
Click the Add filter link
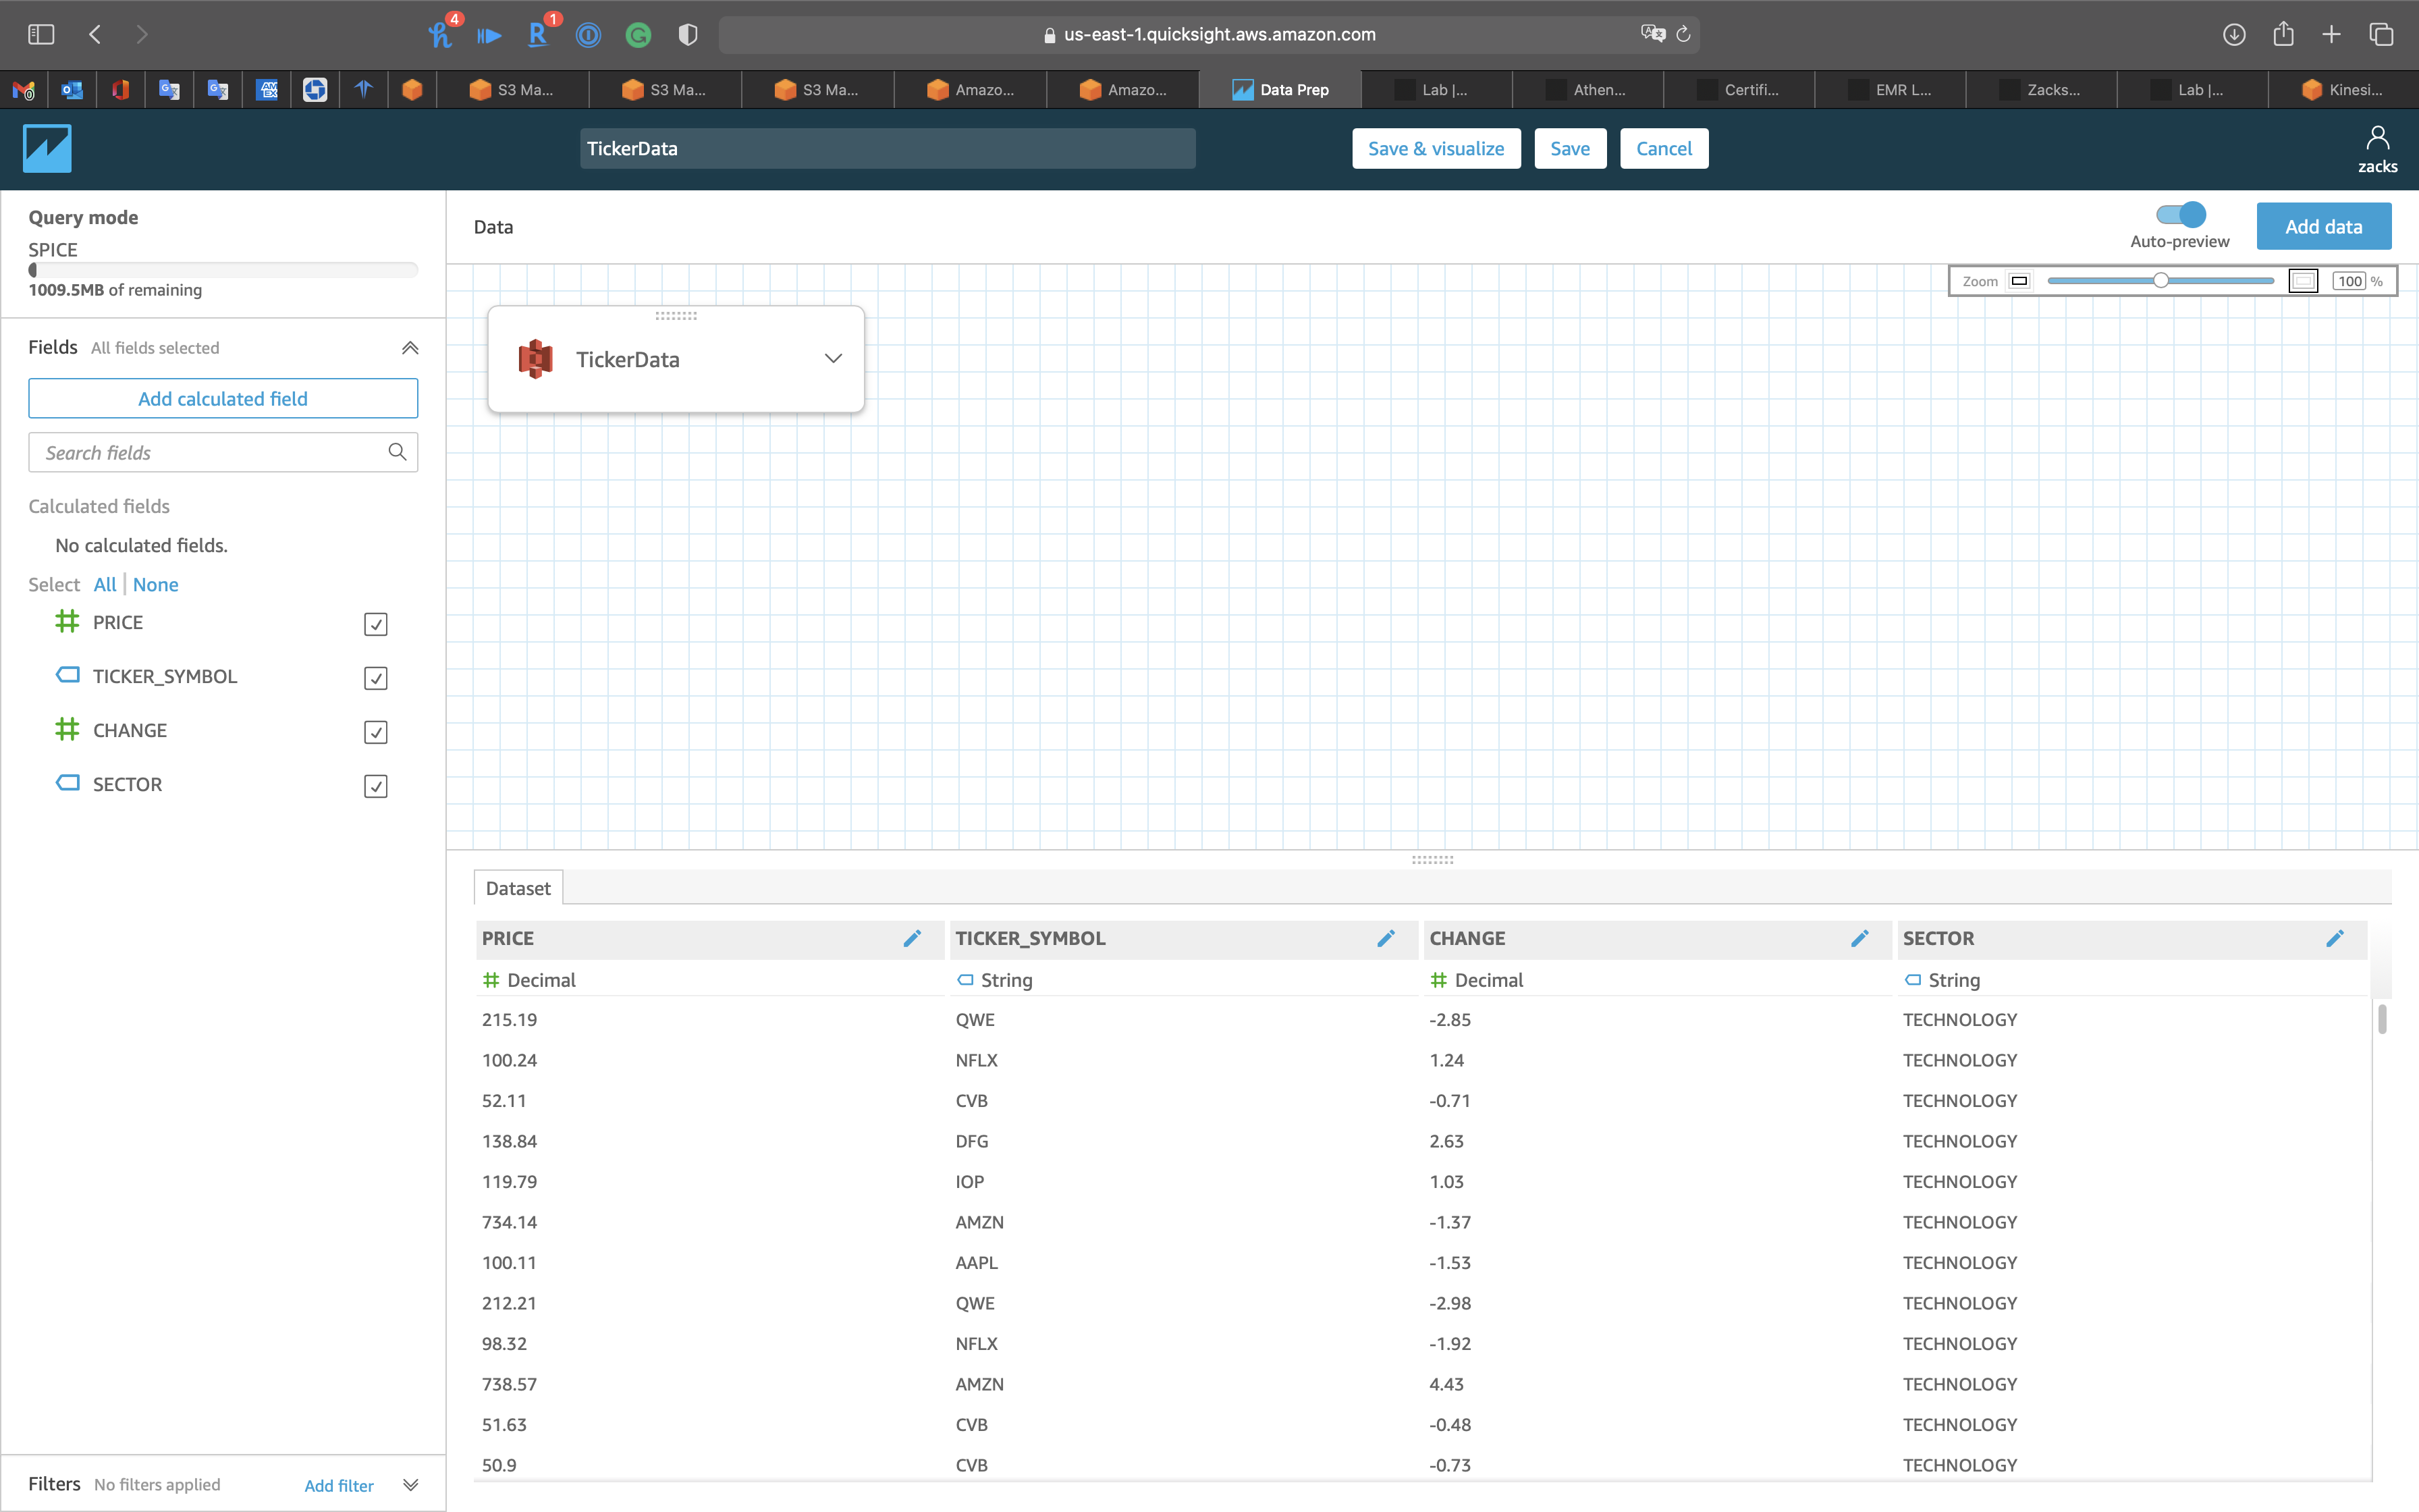(339, 1485)
